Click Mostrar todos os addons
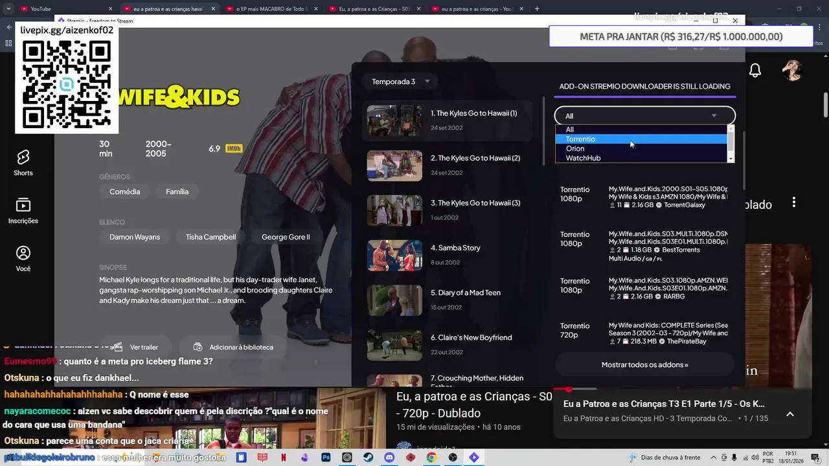This screenshot has height=466, width=829. pyautogui.click(x=645, y=364)
